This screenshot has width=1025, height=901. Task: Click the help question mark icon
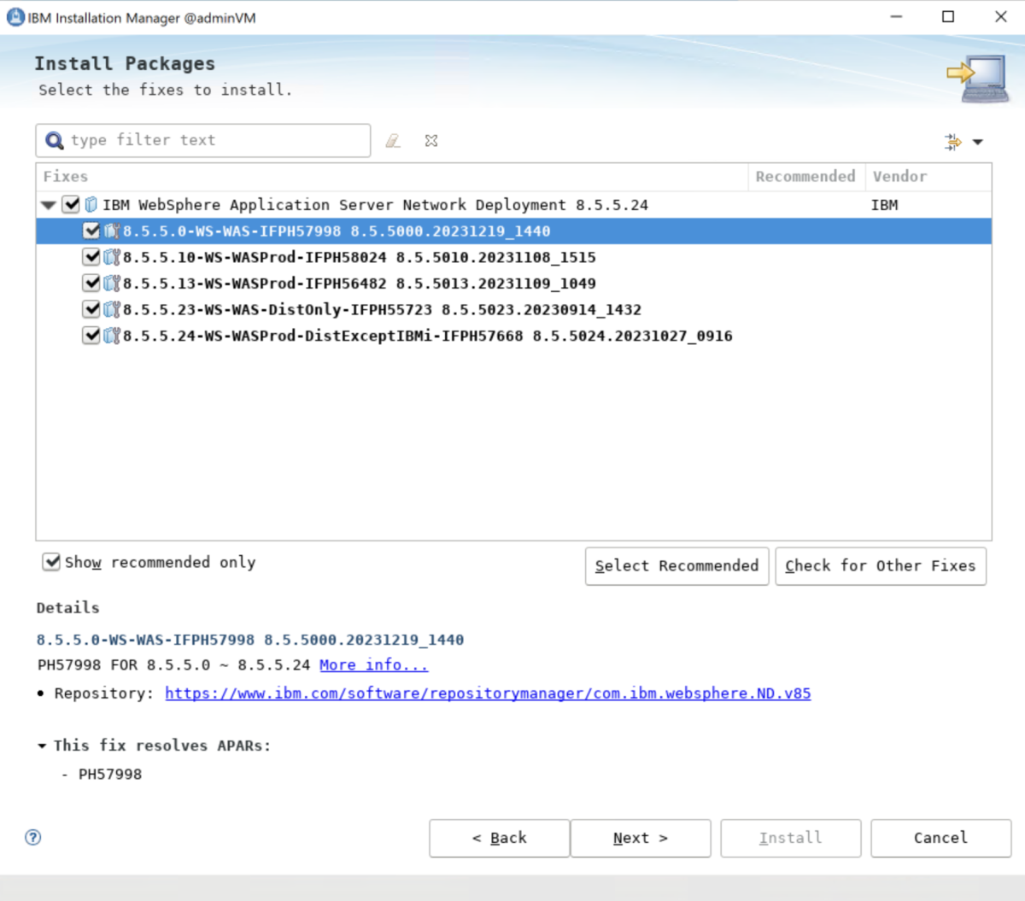(x=32, y=838)
